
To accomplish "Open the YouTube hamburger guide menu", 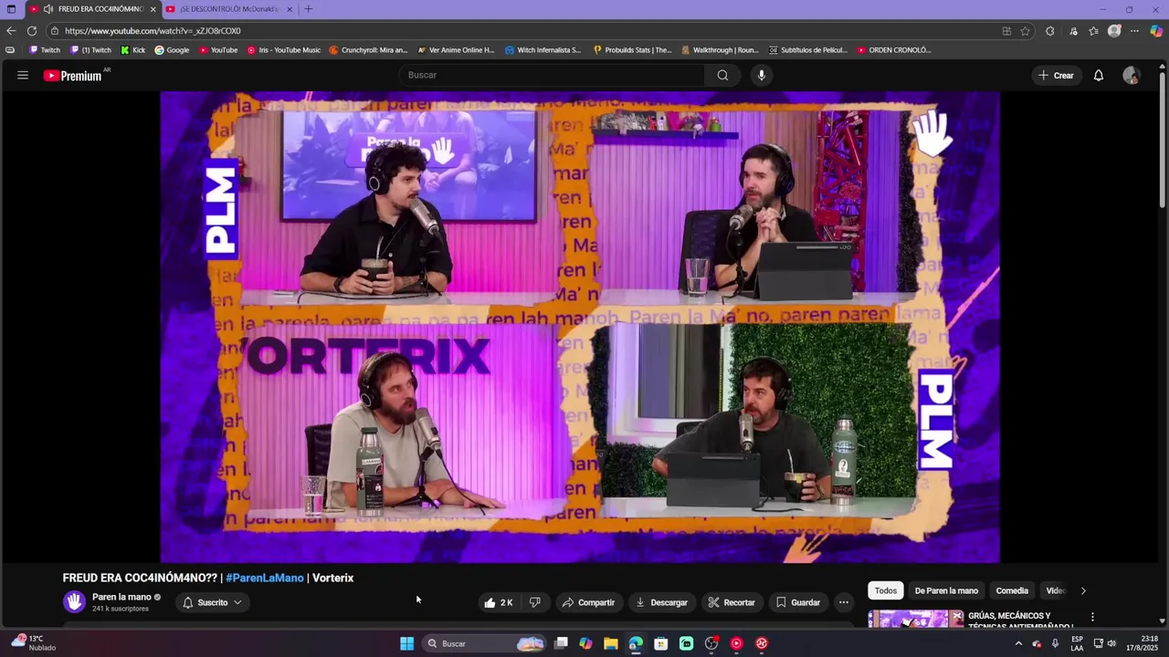I will [x=22, y=76].
